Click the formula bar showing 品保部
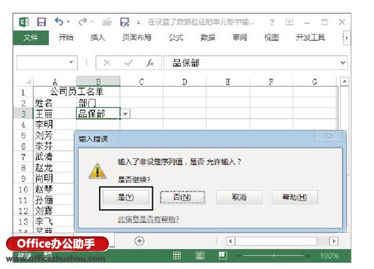 tap(252, 63)
